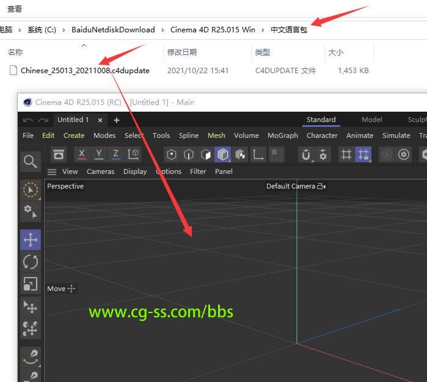The width and height of the screenshot is (427, 382).
Task: Open the viewport Panel menu
Action: pyautogui.click(x=224, y=171)
